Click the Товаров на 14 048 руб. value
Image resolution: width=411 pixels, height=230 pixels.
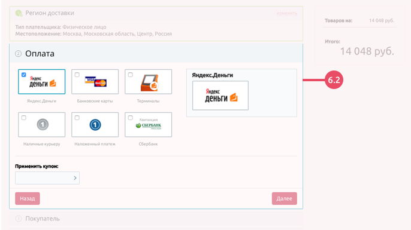tap(382, 21)
